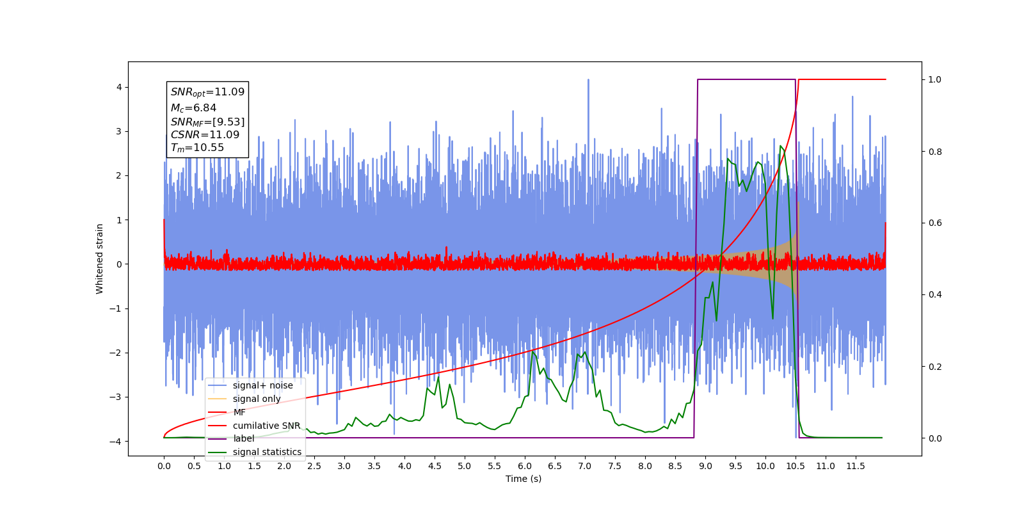
Task: Click the x-axis tick label 11.5
Action: tap(856, 466)
